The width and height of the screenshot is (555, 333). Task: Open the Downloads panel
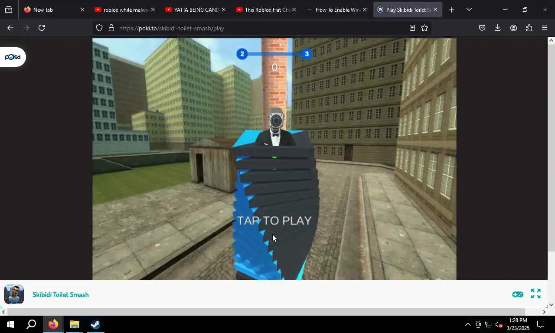point(497,28)
